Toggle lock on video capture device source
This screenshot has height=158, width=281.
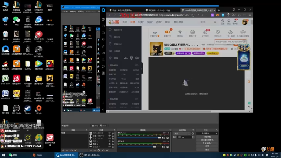[113, 133]
